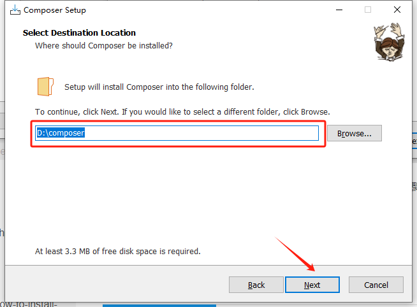Image resolution: width=417 pixels, height=307 pixels.
Task: Go Back to previous setup step
Action: (256, 285)
